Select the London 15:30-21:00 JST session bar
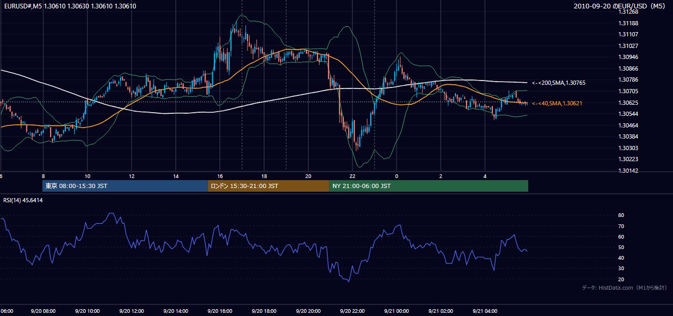 [x=269, y=186]
